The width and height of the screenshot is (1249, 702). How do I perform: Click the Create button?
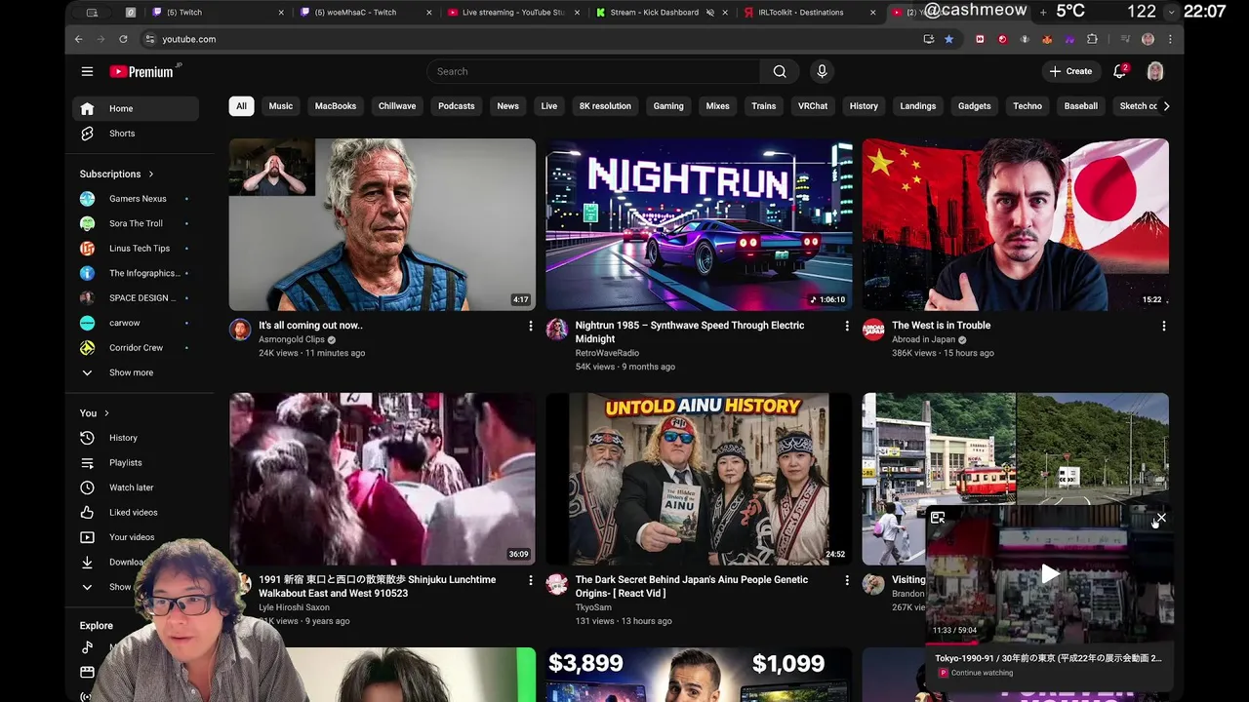1070,71
